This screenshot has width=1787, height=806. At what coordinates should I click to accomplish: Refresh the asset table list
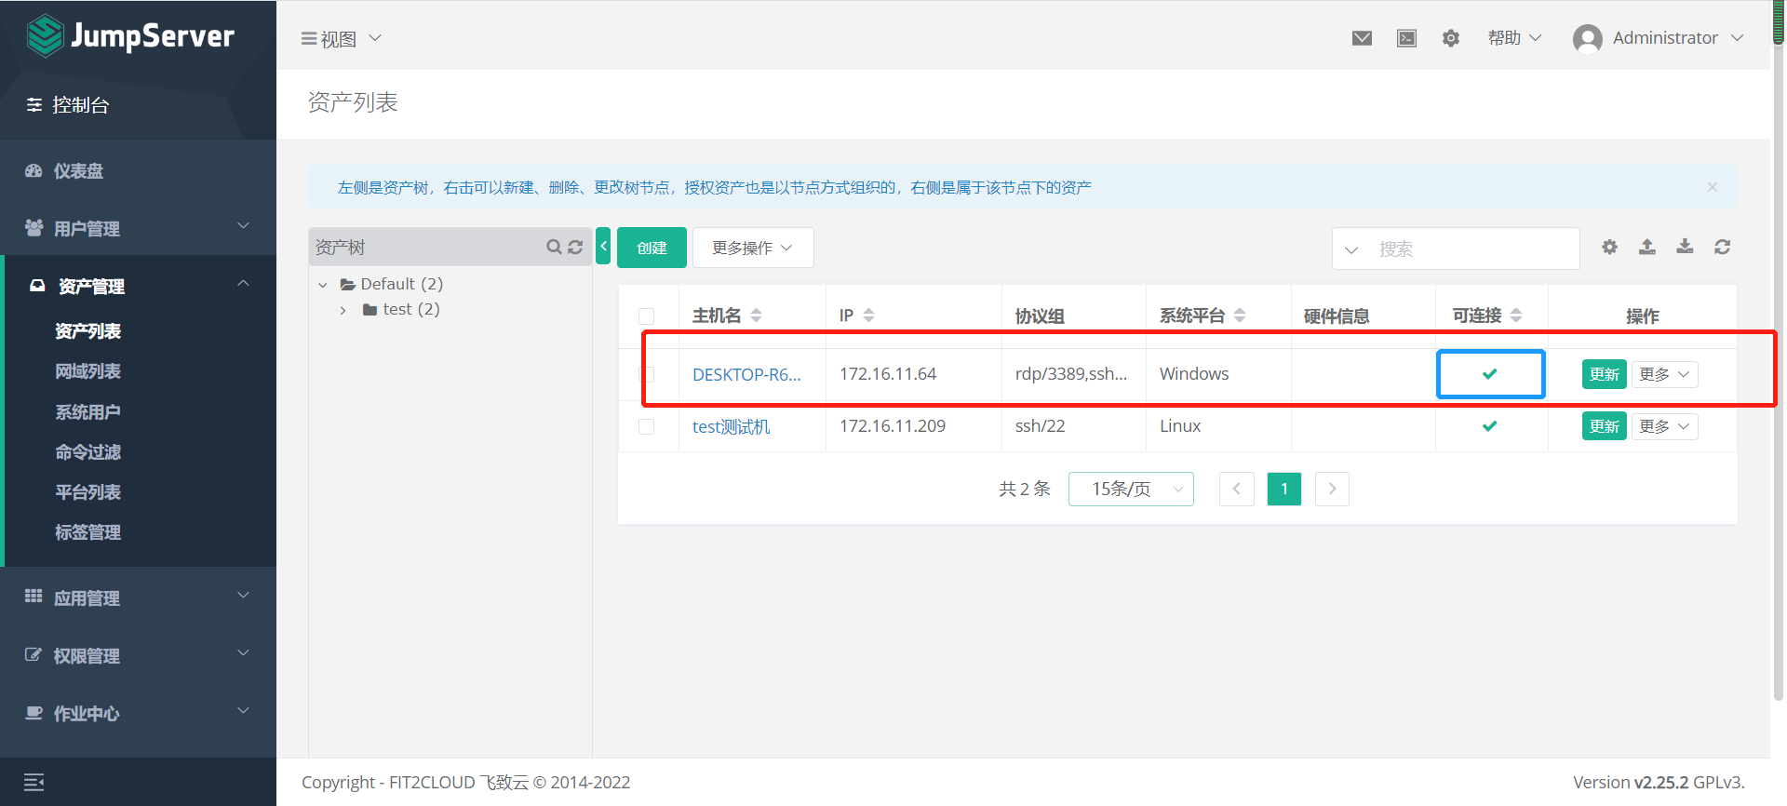[1723, 247]
